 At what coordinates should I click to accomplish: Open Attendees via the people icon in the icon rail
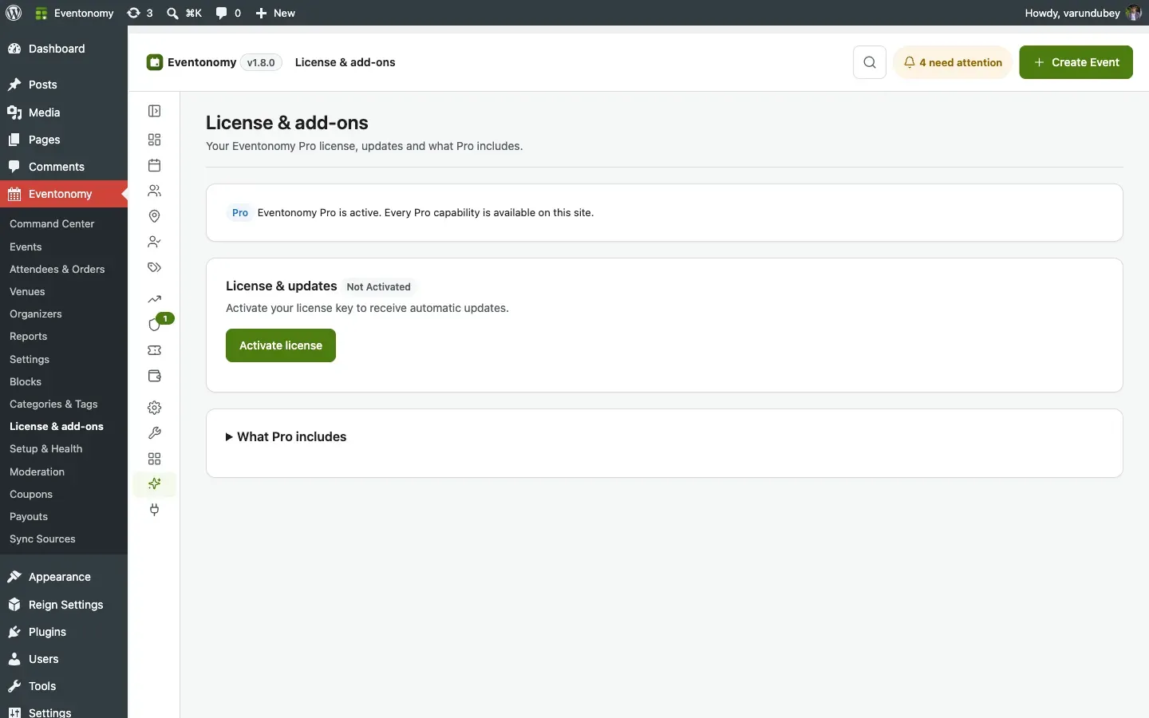(155, 191)
